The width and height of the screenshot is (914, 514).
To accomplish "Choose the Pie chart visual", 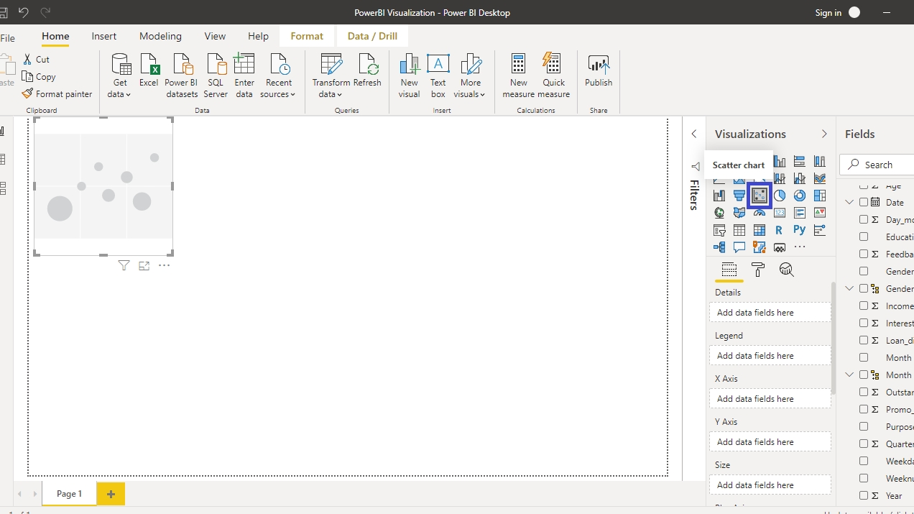I will tap(780, 196).
